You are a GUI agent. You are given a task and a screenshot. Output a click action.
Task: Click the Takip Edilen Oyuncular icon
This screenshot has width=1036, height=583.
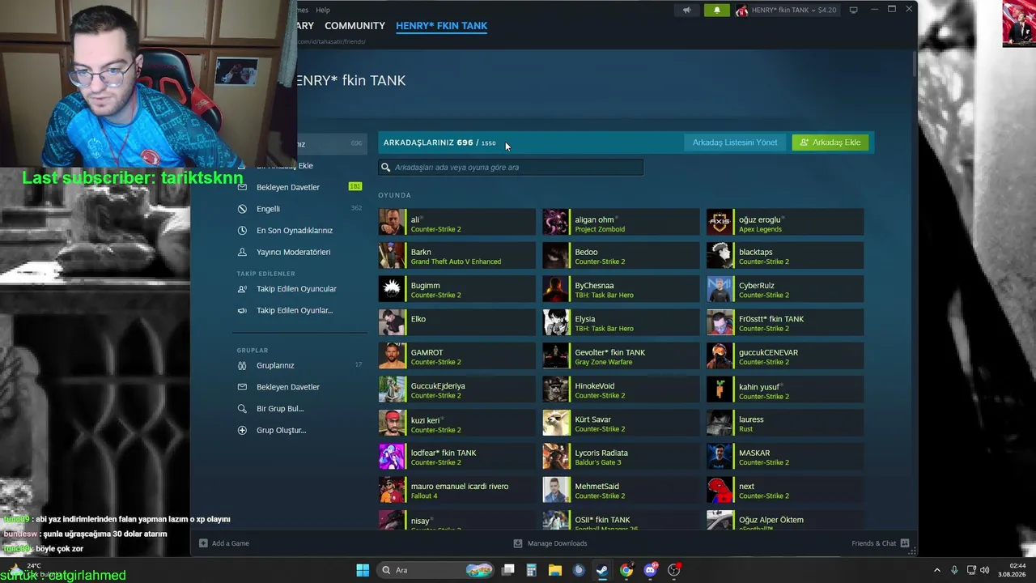[x=242, y=289]
